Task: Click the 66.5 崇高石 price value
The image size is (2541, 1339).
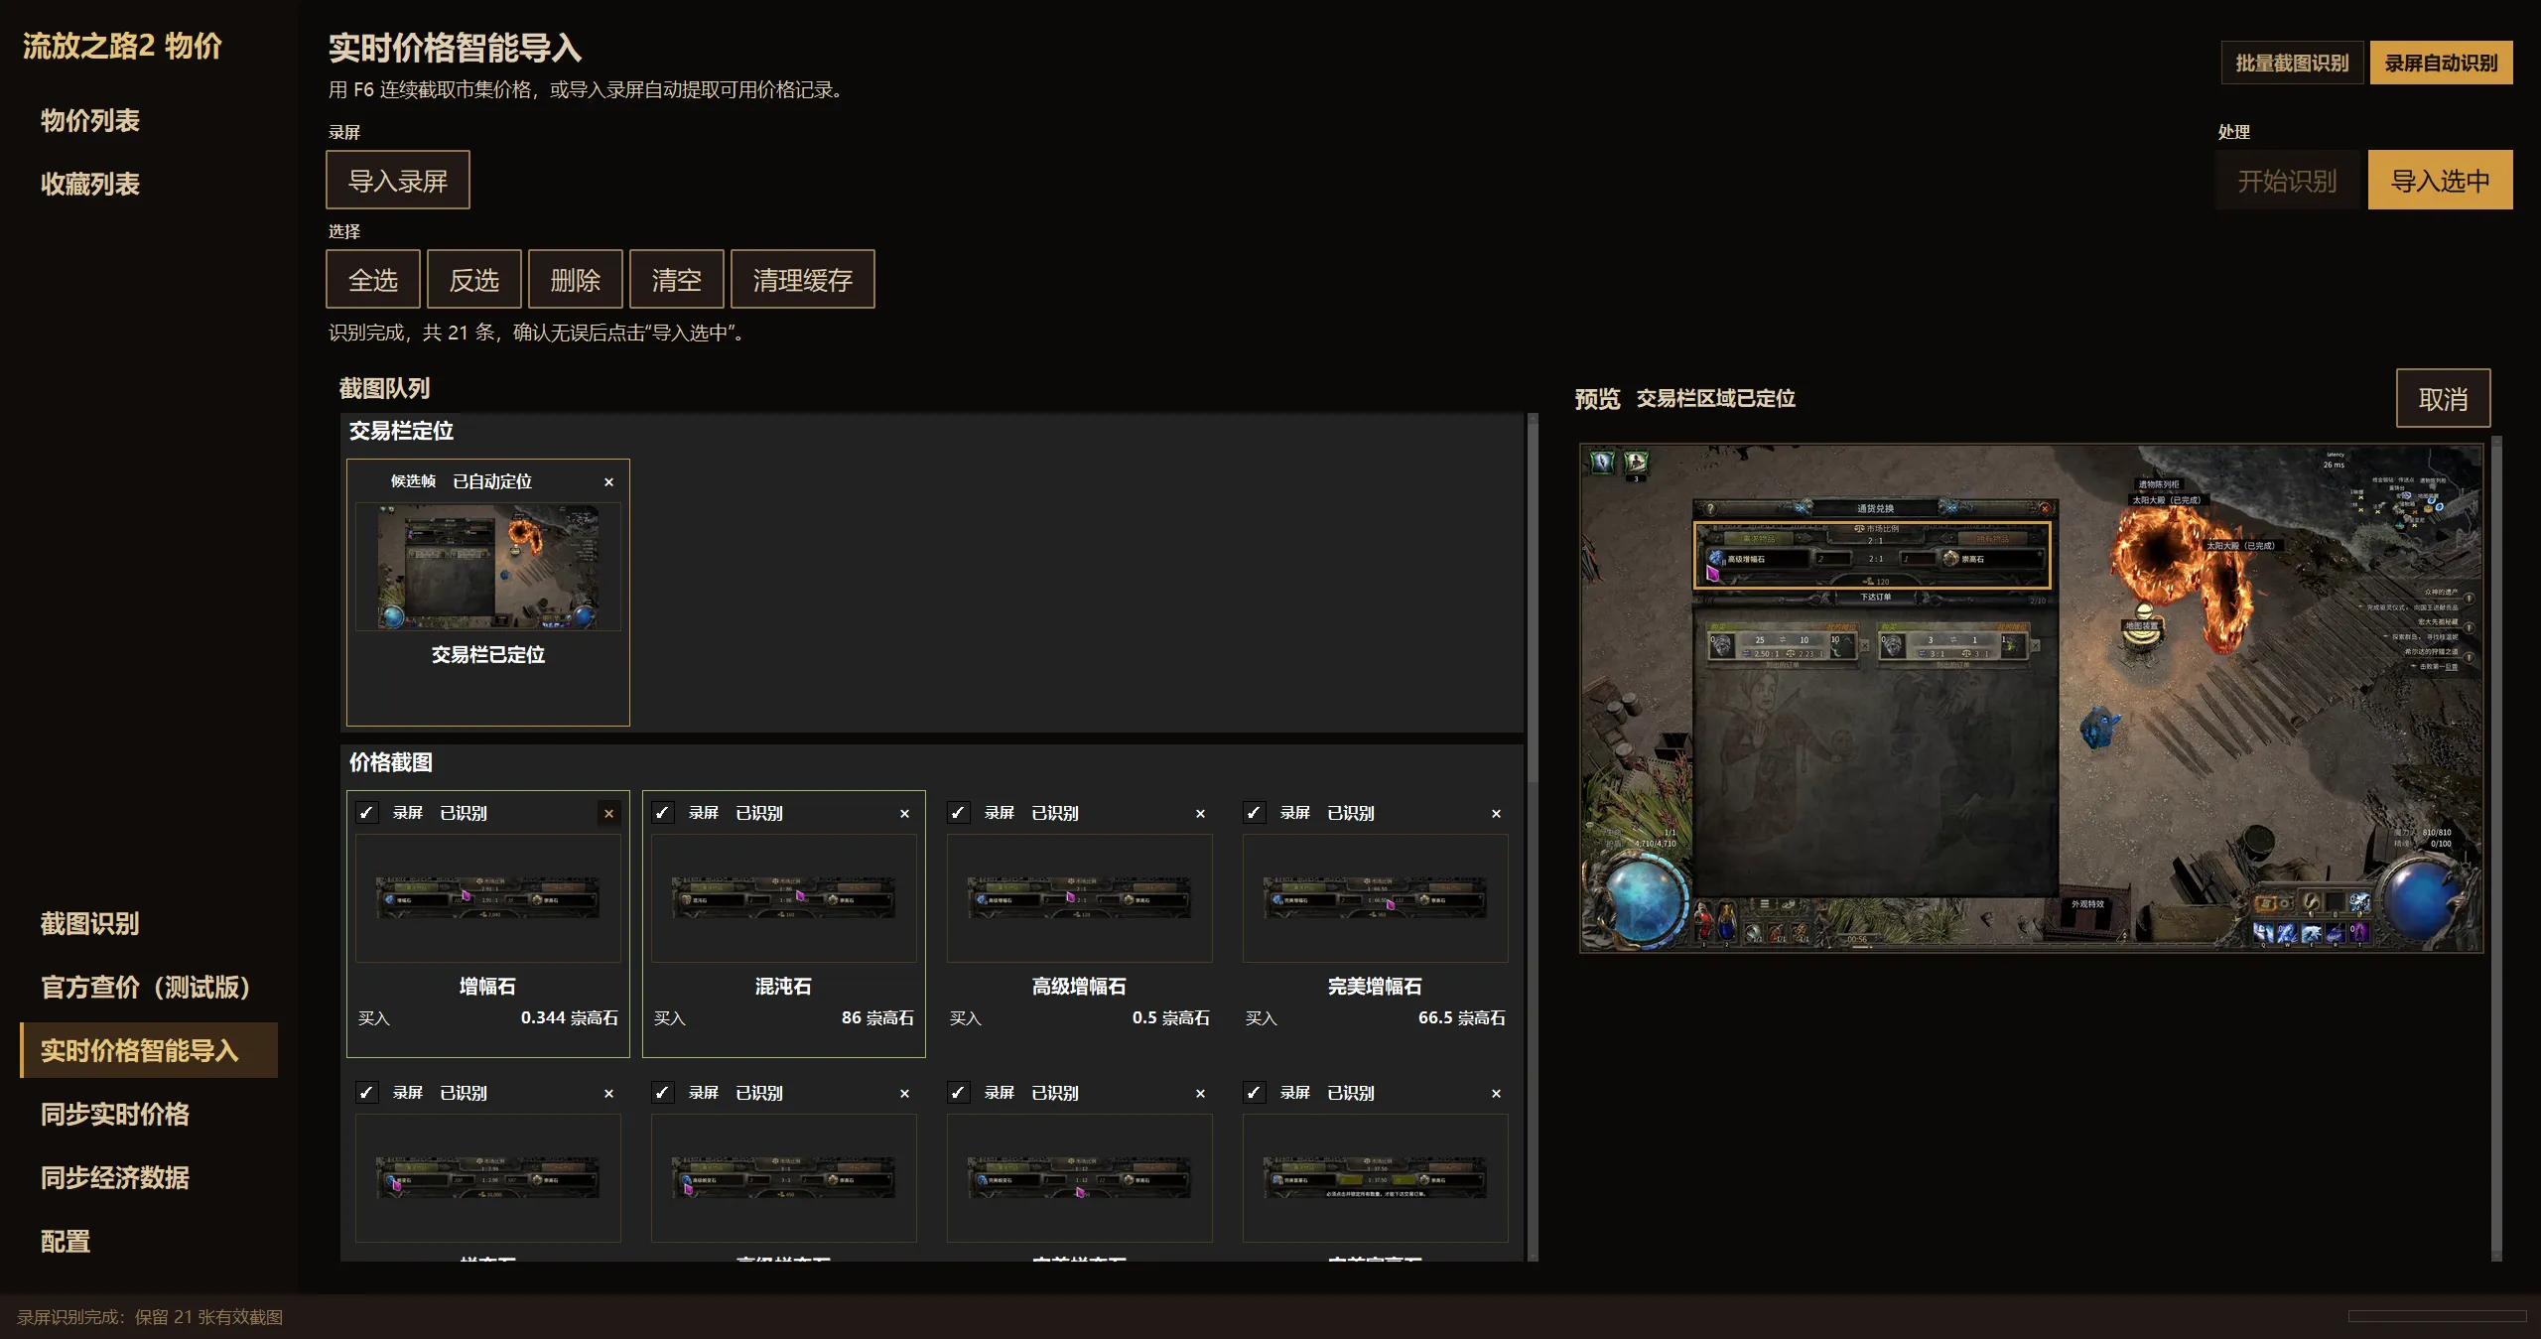Action: pyautogui.click(x=1461, y=1018)
